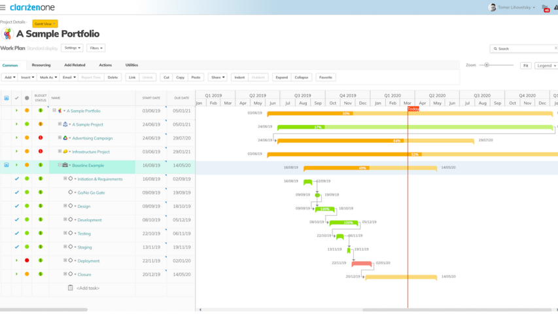Click the Gantt Zoom slider handle
The image size is (558, 314).
(x=487, y=65)
